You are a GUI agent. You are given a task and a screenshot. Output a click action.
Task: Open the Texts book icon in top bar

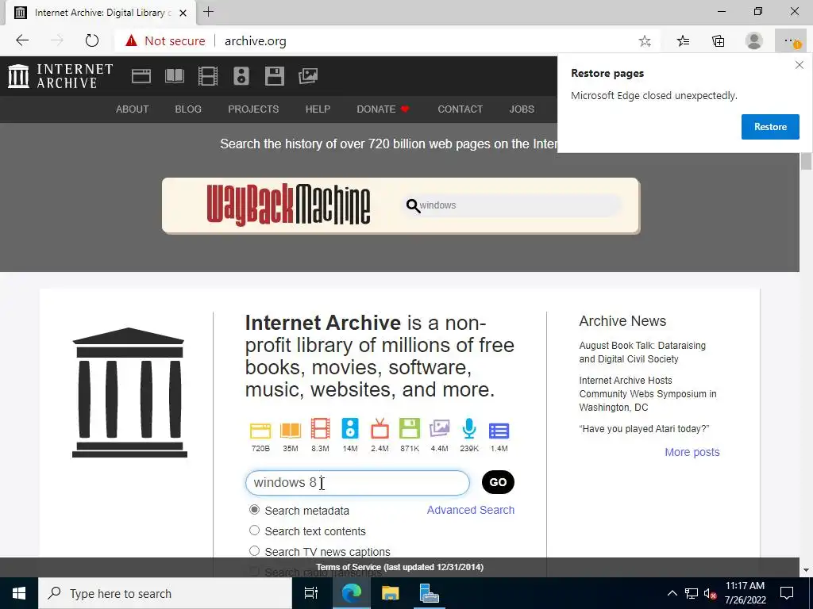(x=174, y=76)
